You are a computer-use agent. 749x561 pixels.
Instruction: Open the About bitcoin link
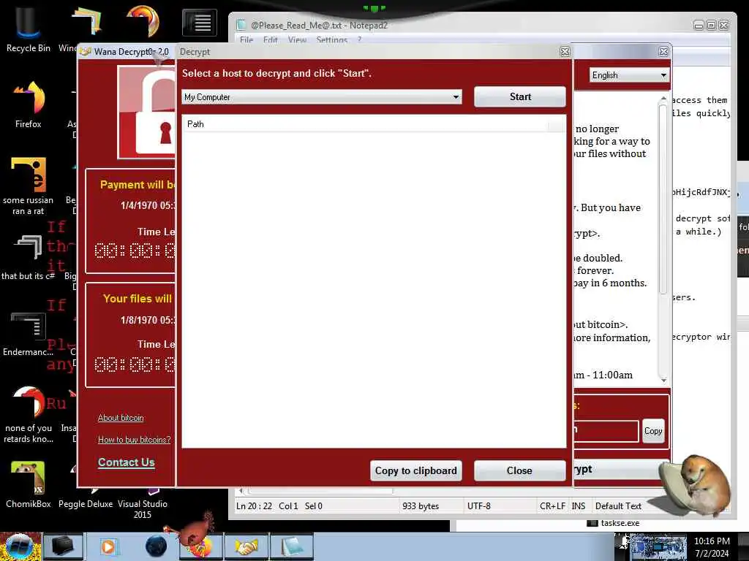pos(121,418)
